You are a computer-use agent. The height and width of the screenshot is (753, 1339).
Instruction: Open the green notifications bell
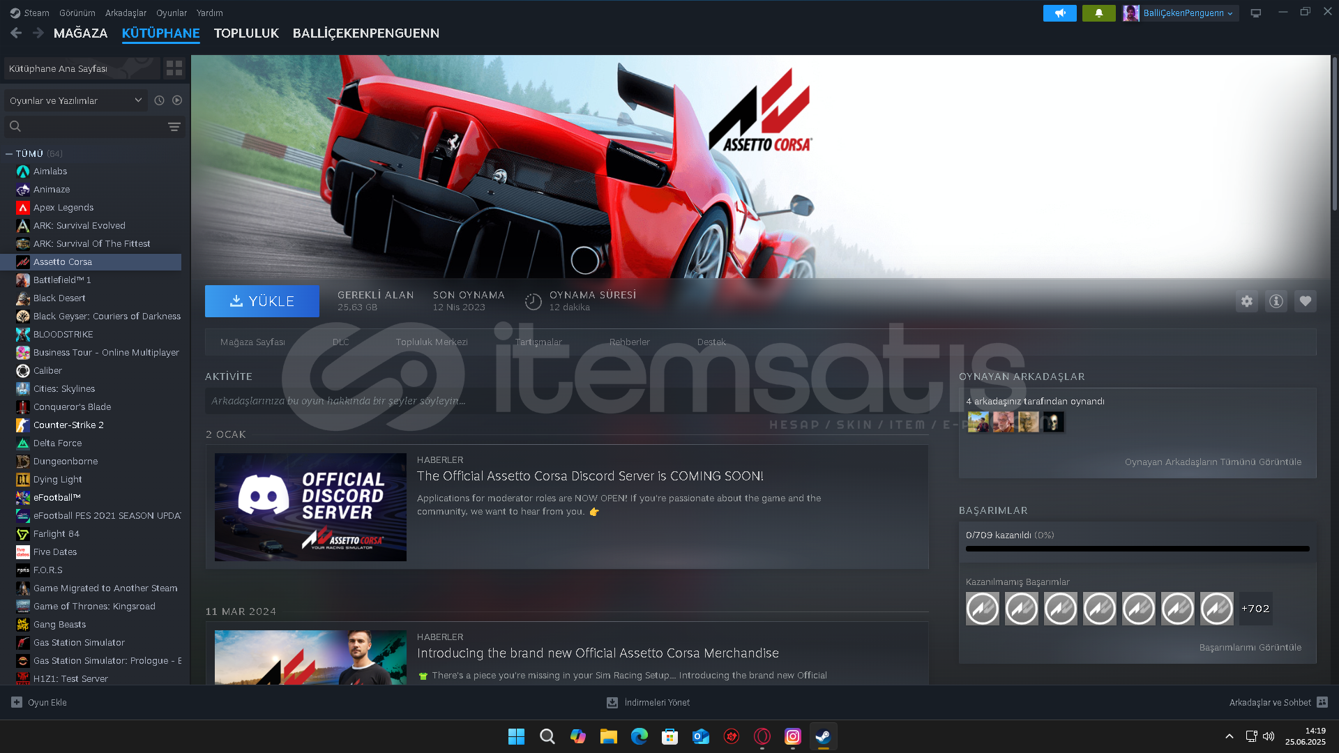click(1098, 13)
